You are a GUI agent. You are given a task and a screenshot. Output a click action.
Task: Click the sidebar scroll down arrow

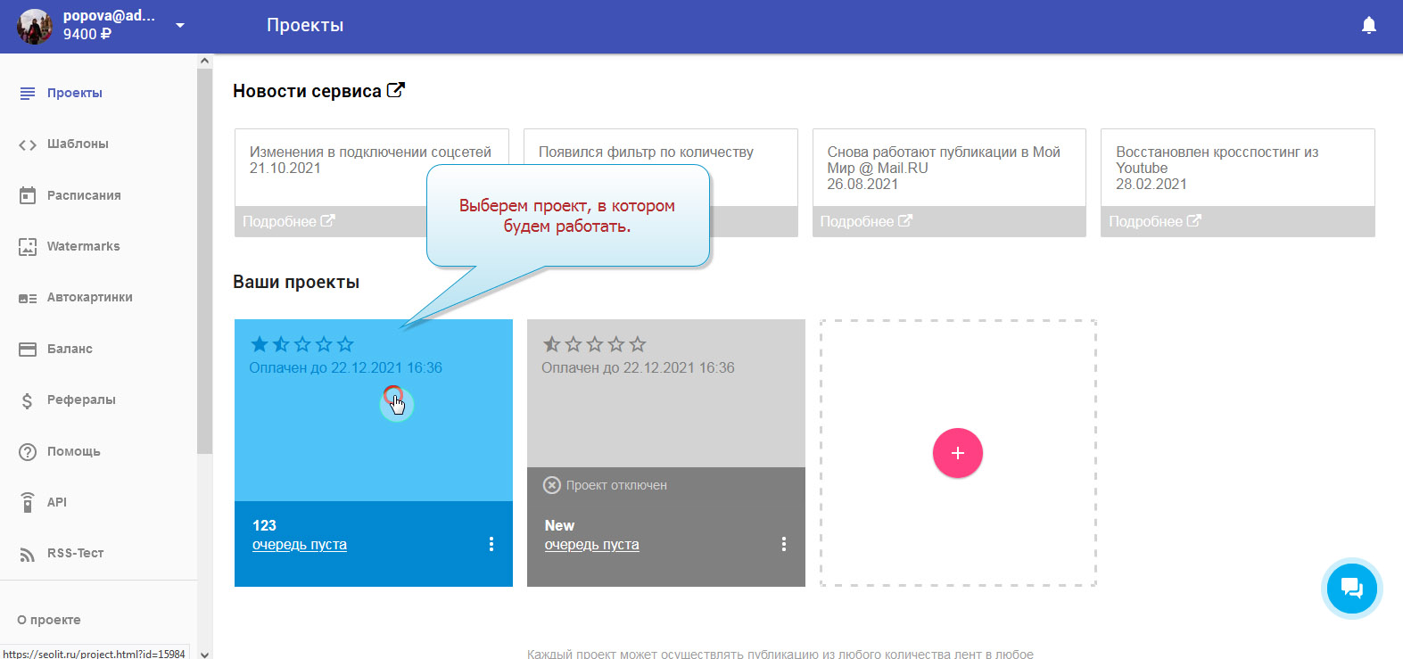[x=204, y=653]
